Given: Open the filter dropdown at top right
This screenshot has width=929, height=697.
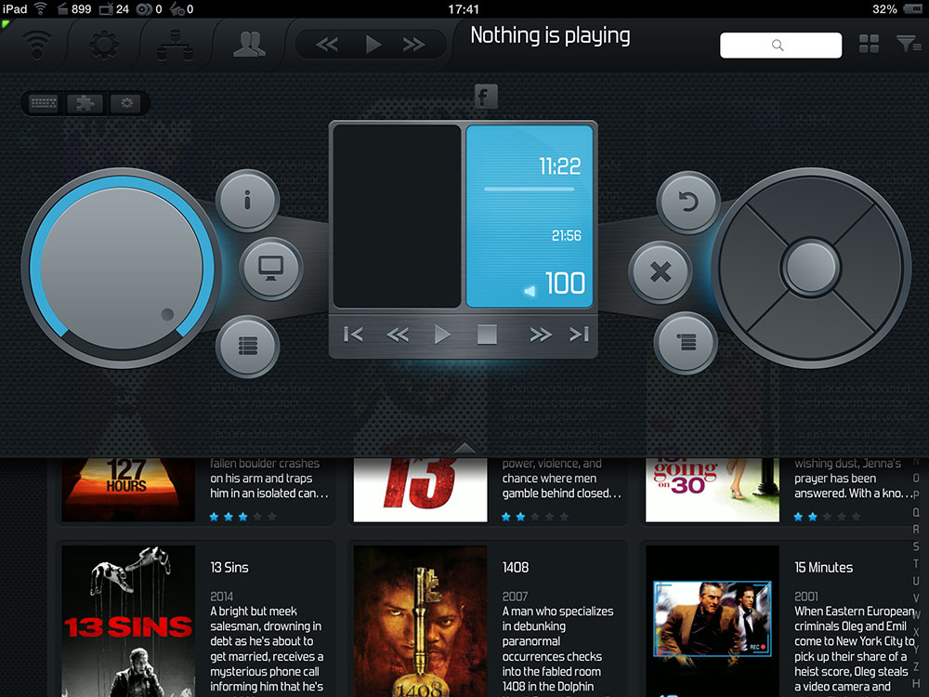Looking at the screenshot, I should (x=907, y=44).
